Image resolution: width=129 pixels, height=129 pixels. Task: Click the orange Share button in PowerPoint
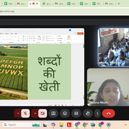click(x=80, y=34)
